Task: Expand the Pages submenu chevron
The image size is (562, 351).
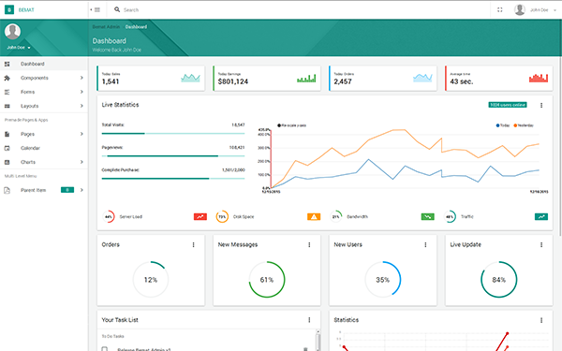Action: click(81, 134)
